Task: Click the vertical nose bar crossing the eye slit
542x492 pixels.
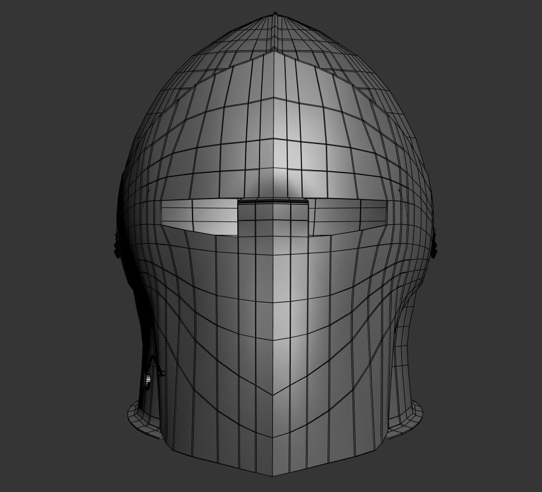Action: 273,218
